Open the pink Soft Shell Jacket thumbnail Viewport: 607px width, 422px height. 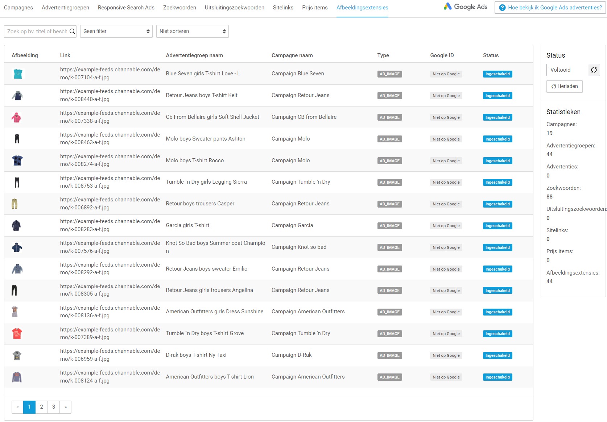(x=16, y=117)
